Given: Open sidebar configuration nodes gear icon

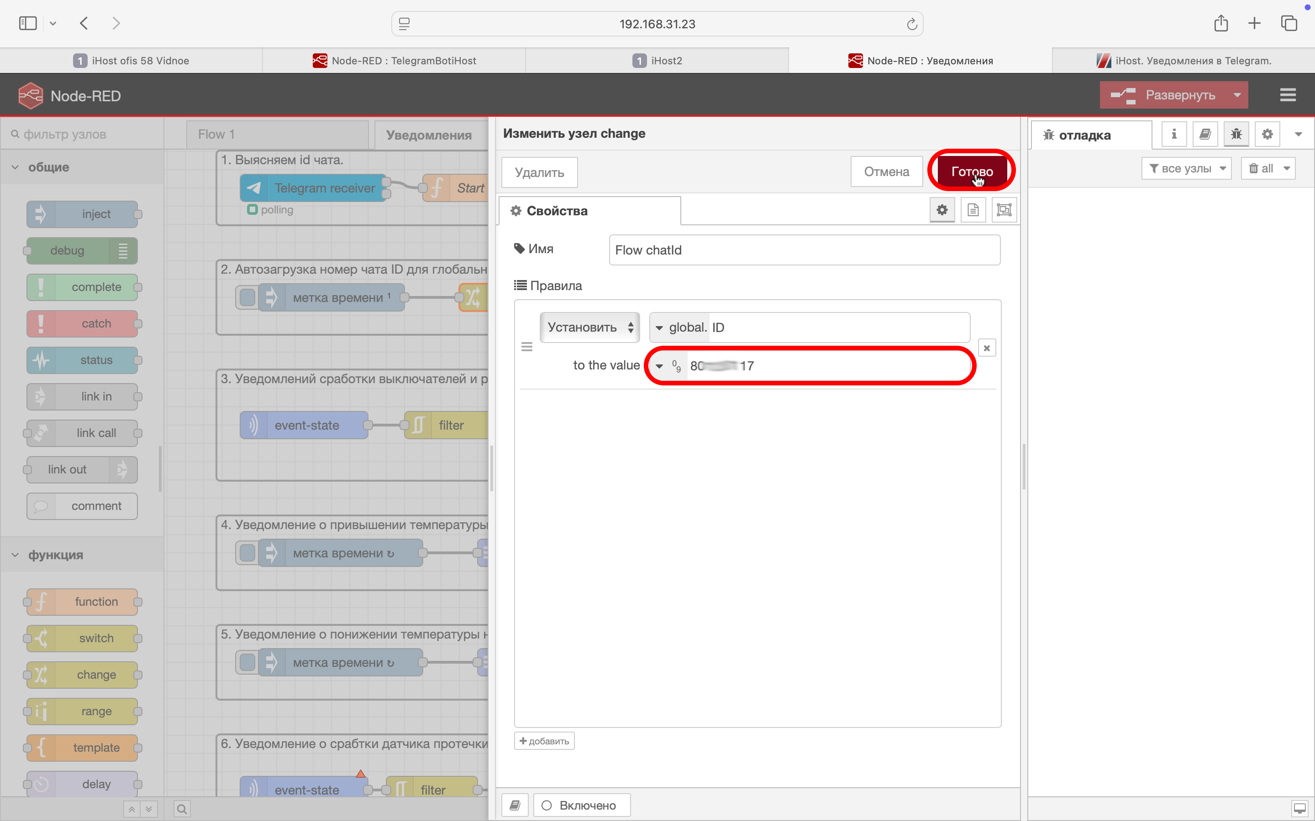Looking at the screenshot, I should coord(1267,135).
